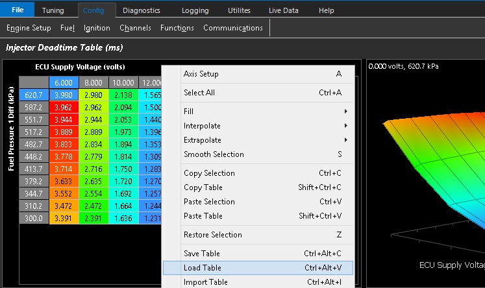
Task: Select cell with value 2.391
Action: [93, 218]
